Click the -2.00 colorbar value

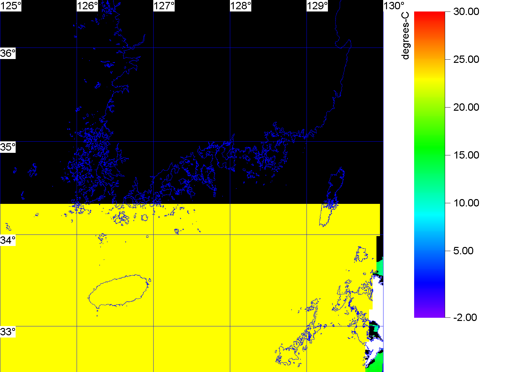point(465,317)
